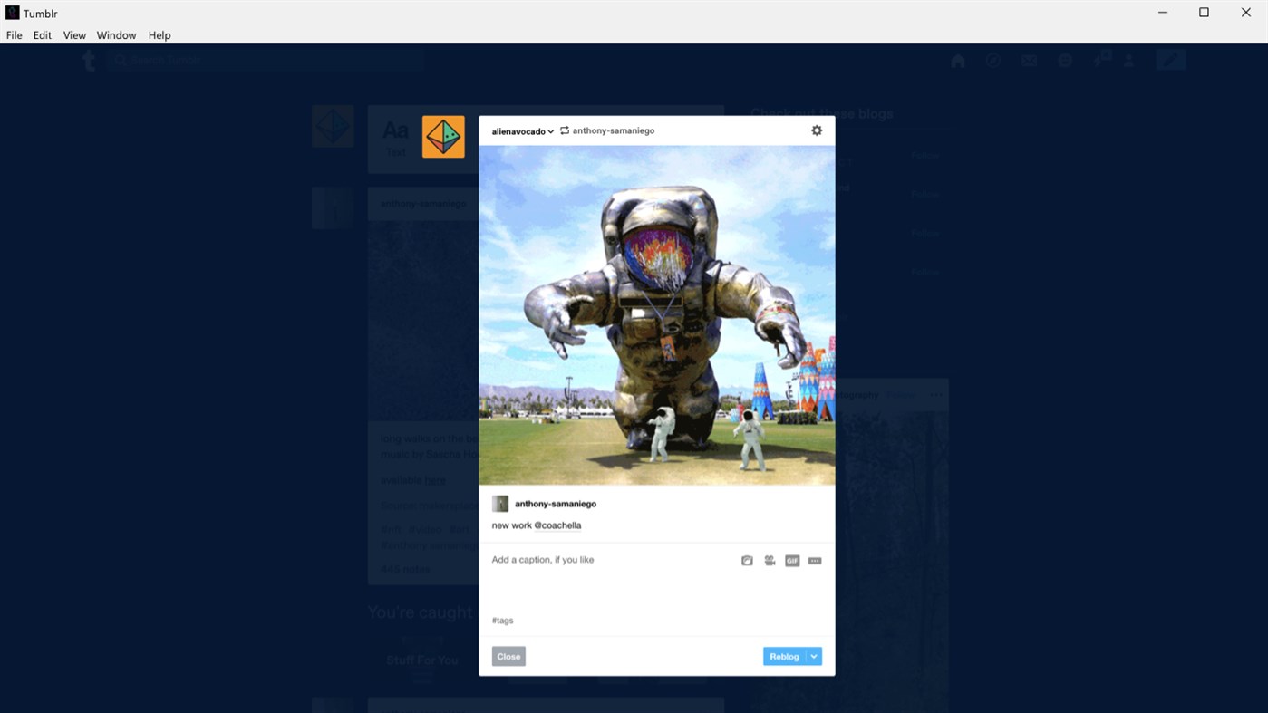Close the reblog dialog with Close button
Screen dimensions: 1268x713
508,656
